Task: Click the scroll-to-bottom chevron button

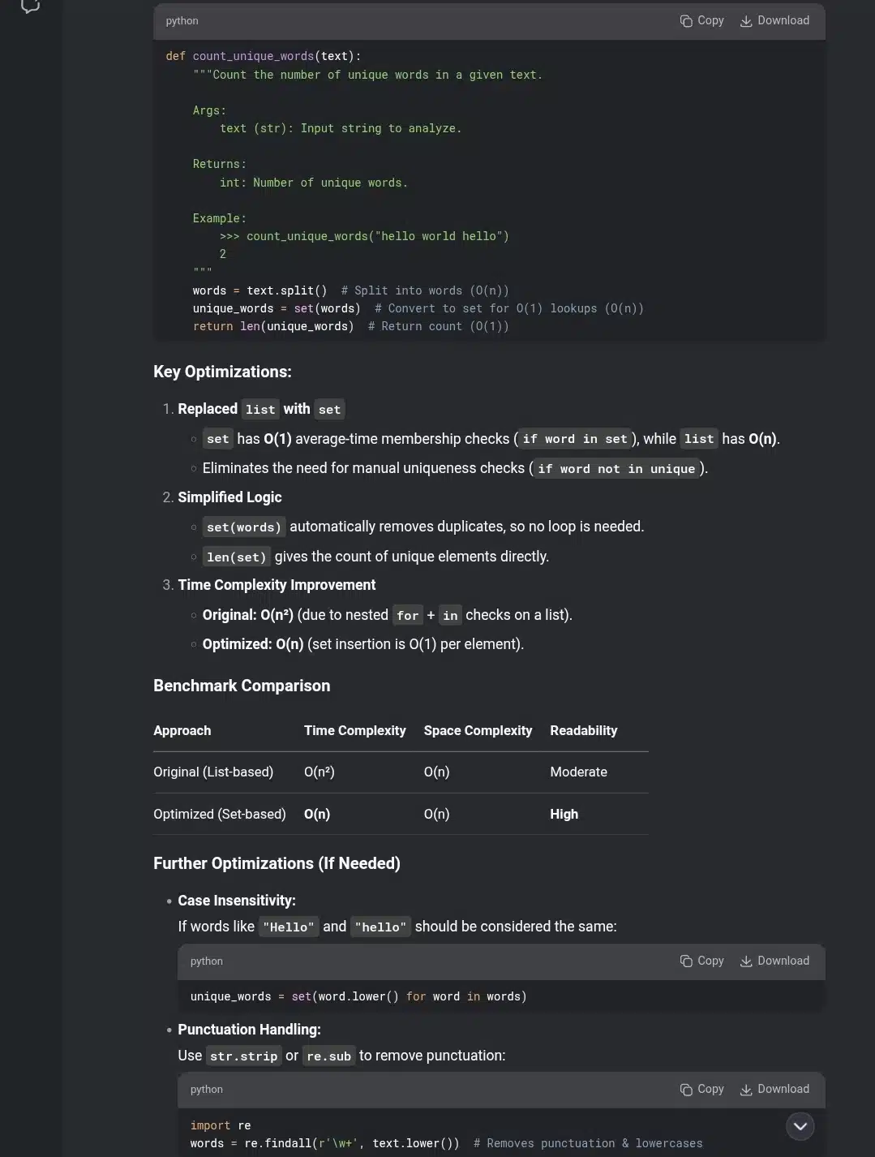Action: pos(800,1126)
